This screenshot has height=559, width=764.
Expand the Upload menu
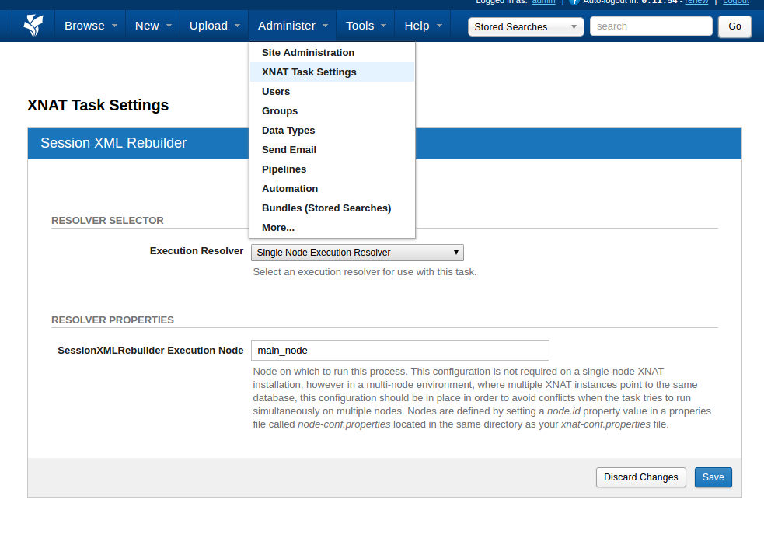point(214,26)
